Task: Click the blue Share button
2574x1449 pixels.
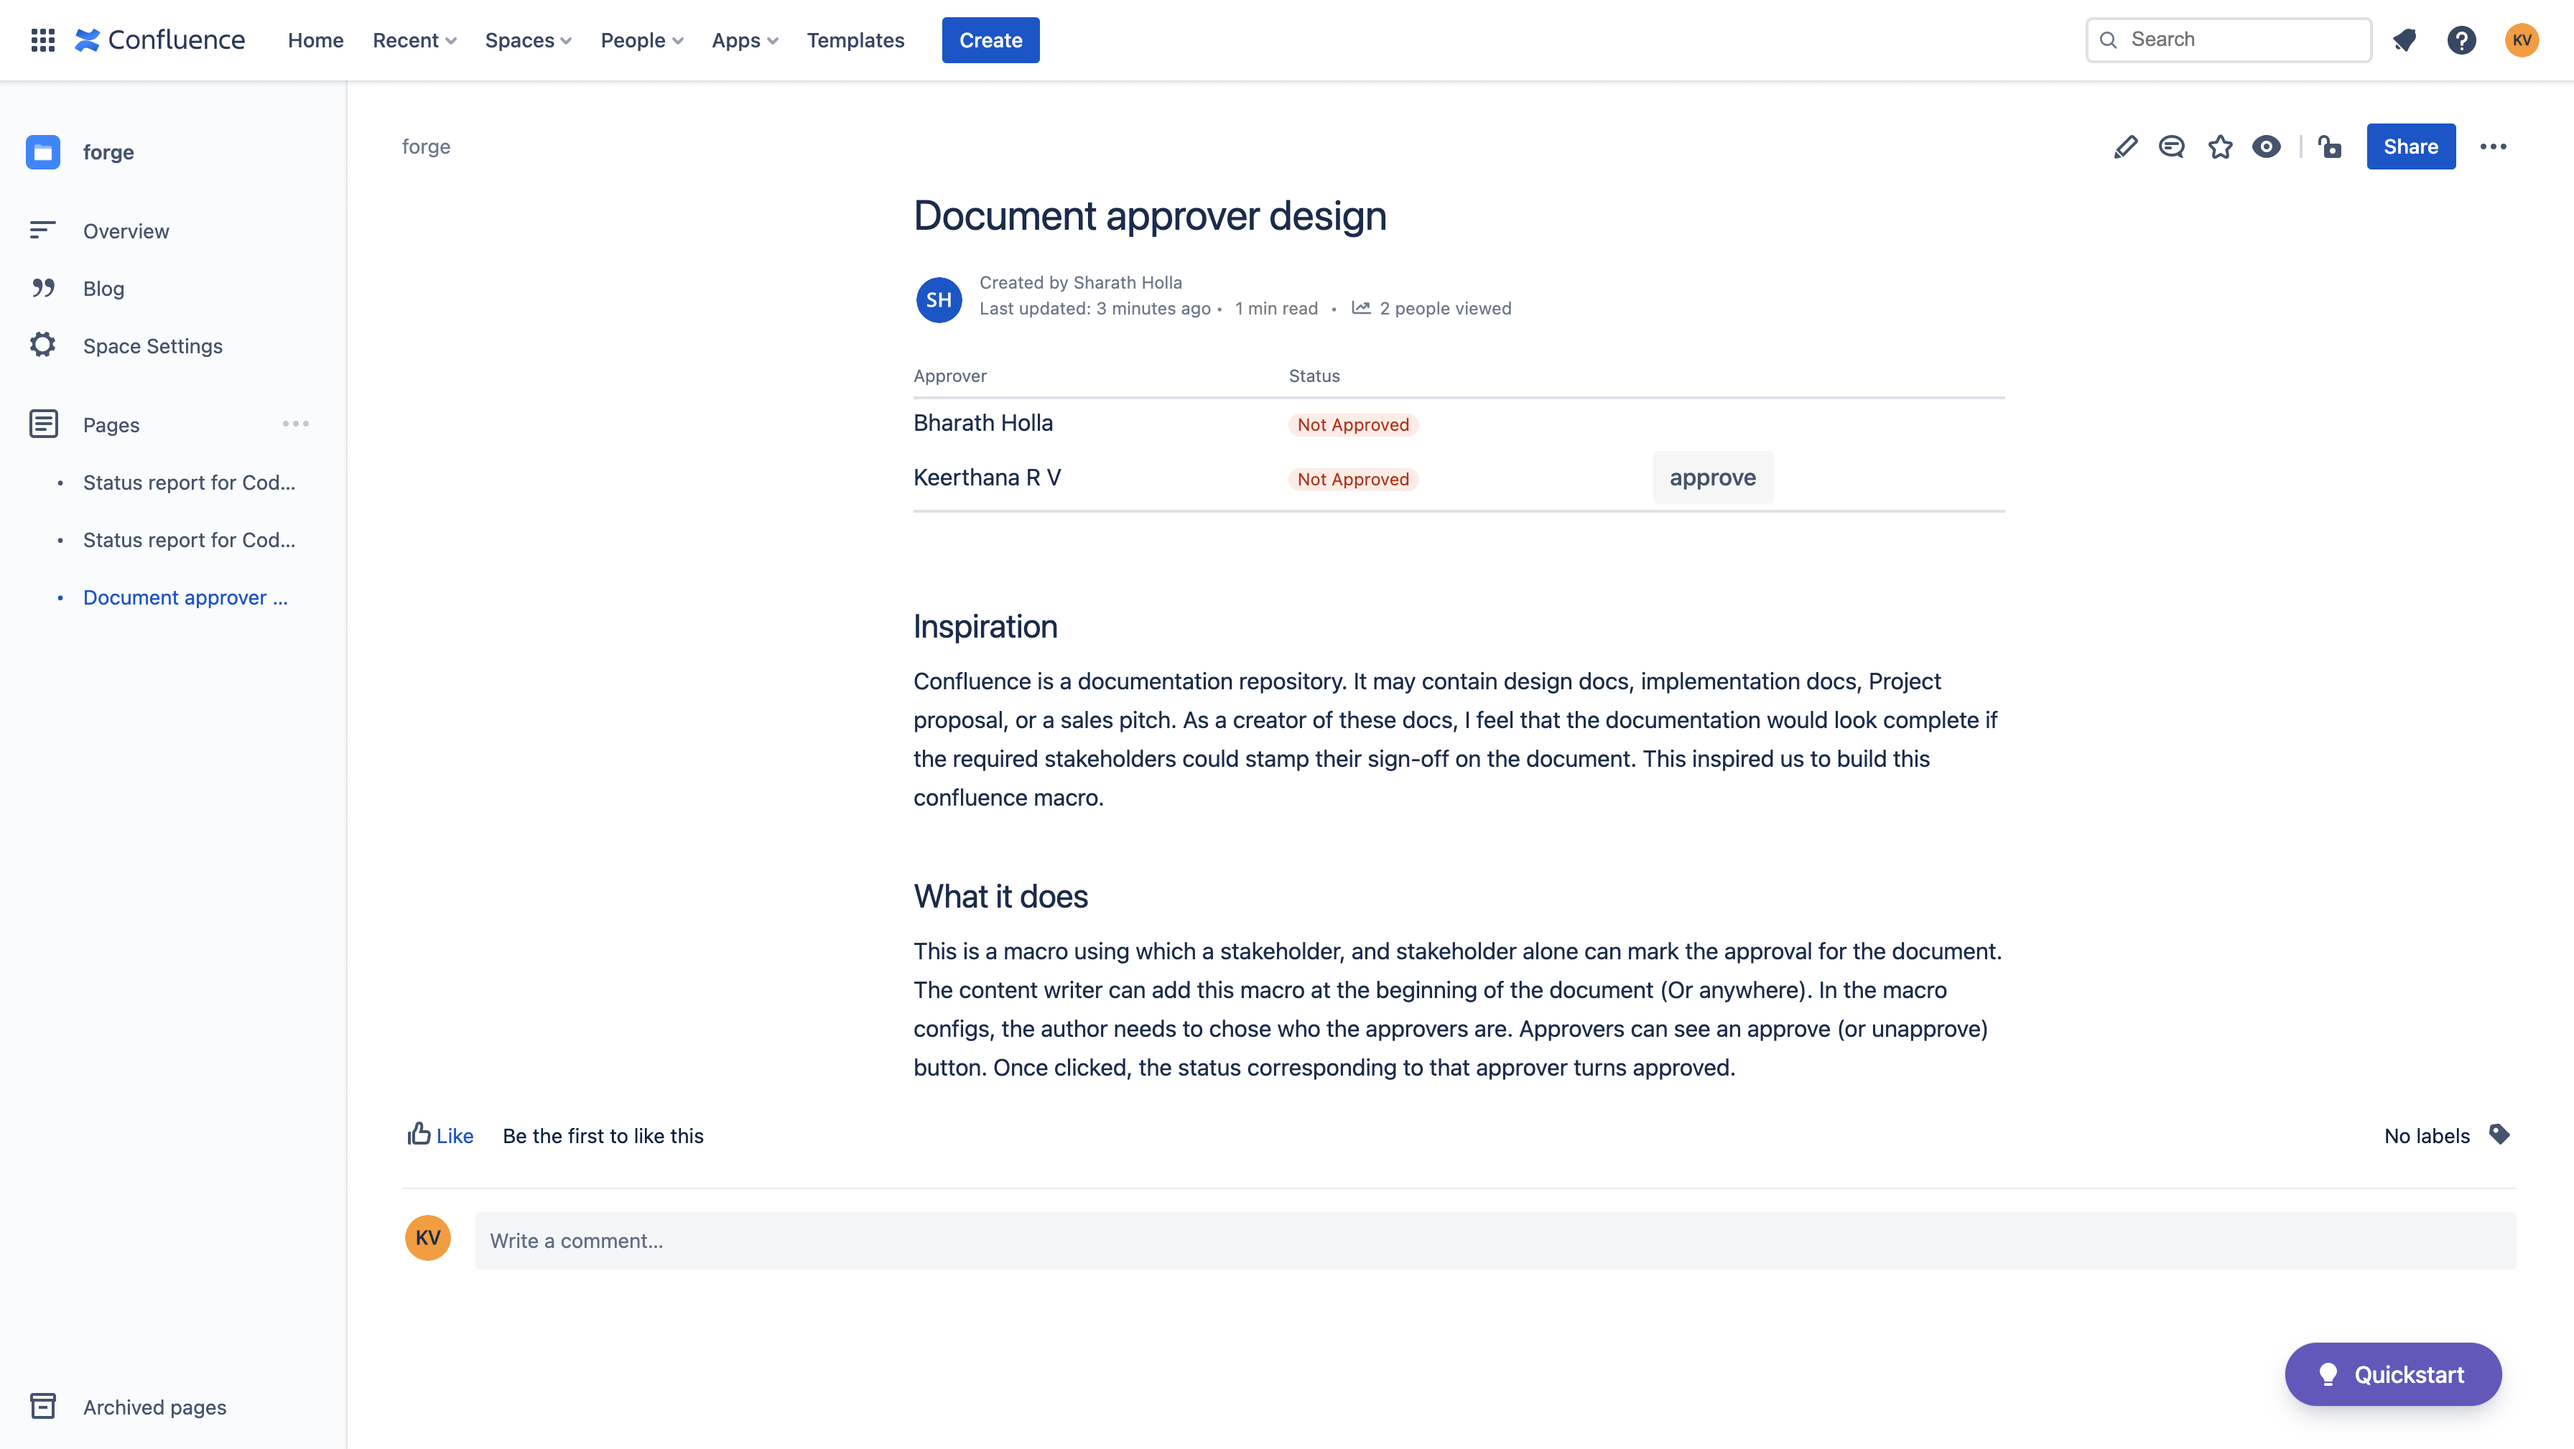Action: click(x=2410, y=147)
